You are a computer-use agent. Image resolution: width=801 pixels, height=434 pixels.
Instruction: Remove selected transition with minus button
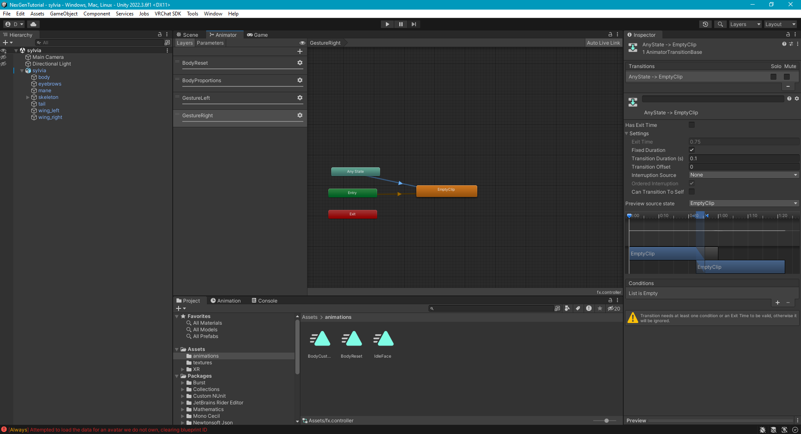pos(788,86)
